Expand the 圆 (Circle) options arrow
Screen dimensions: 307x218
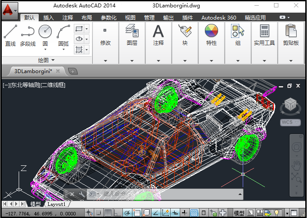tap(45, 49)
